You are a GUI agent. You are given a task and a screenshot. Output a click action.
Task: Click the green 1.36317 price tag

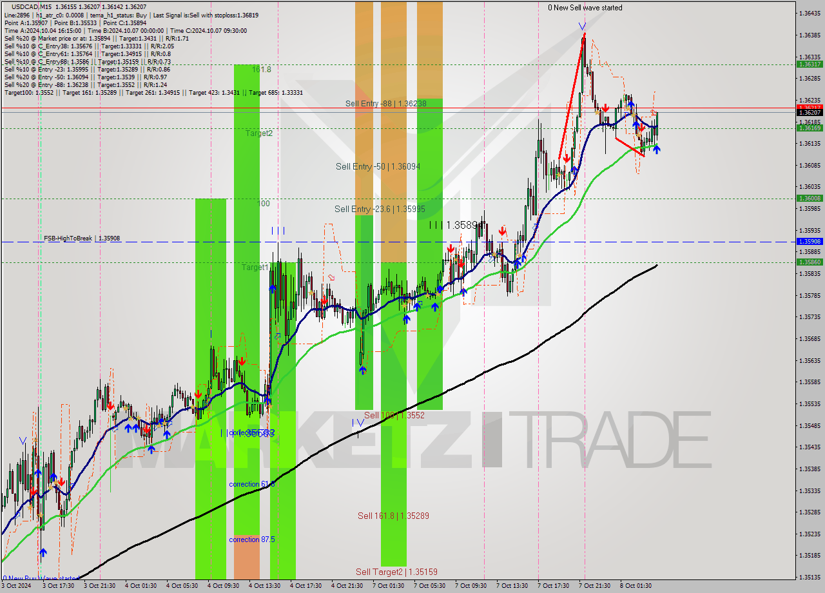(810, 64)
